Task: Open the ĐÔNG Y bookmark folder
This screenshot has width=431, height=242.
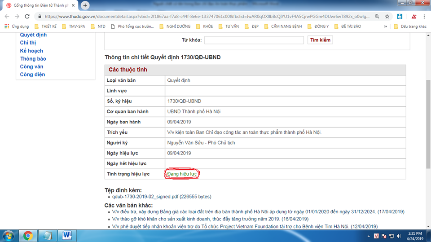Action: click(x=318, y=26)
